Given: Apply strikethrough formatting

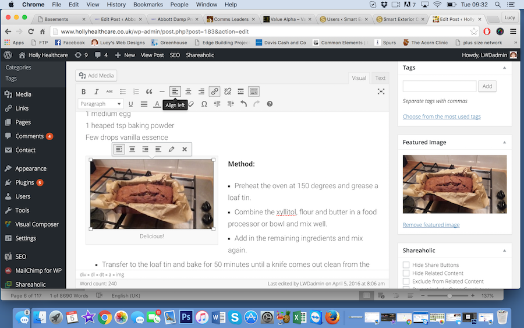Looking at the screenshot, I should tap(109, 91).
